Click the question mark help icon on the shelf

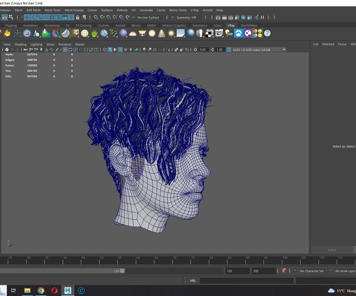coord(267,33)
